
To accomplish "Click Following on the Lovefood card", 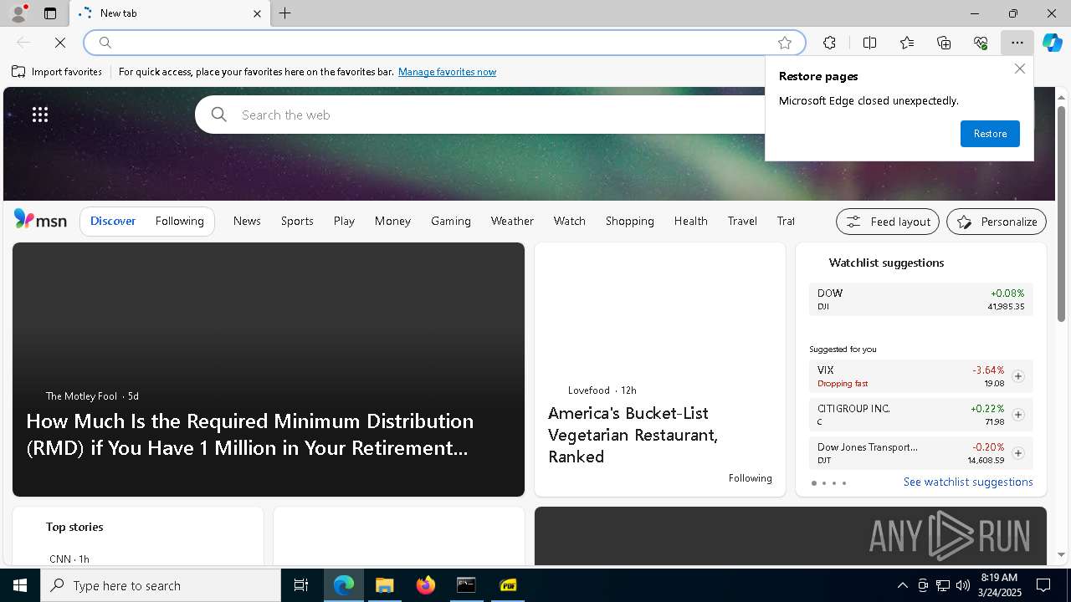I will (750, 478).
